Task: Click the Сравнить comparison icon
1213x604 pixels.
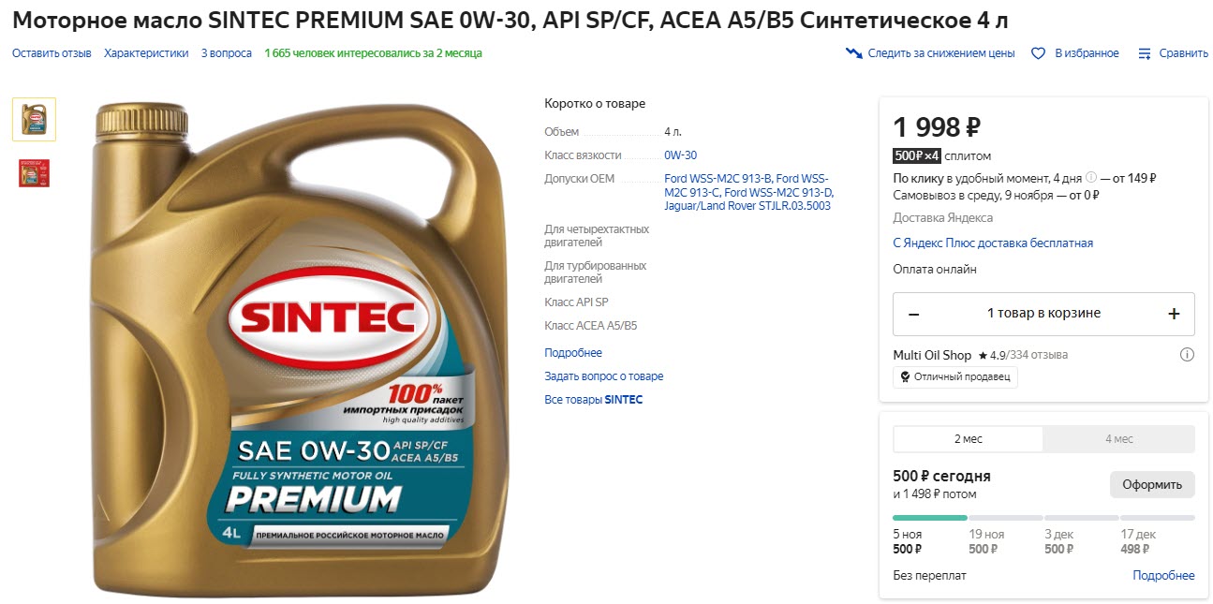Action: [x=1144, y=53]
